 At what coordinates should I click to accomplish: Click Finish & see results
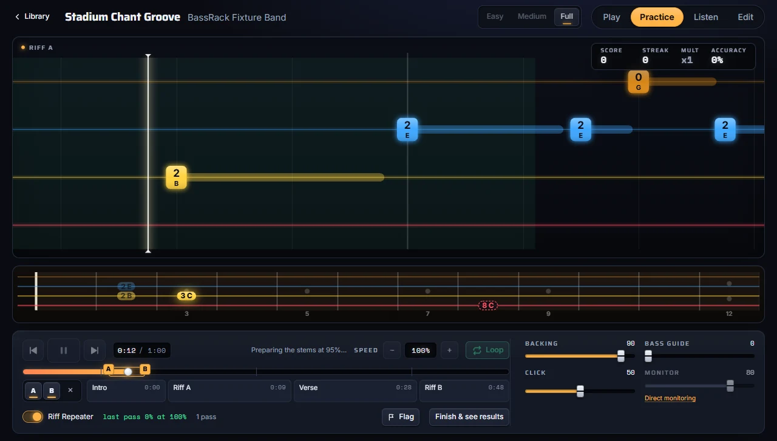[x=469, y=417]
